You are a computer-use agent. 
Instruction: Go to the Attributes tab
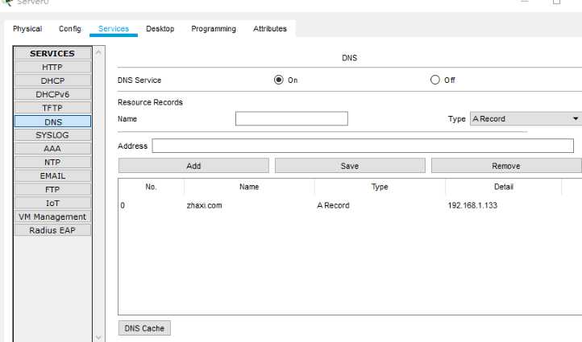[270, 29]
